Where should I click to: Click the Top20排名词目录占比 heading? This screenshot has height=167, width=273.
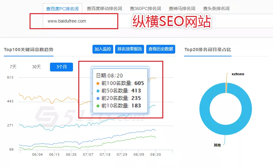[208, 50]
